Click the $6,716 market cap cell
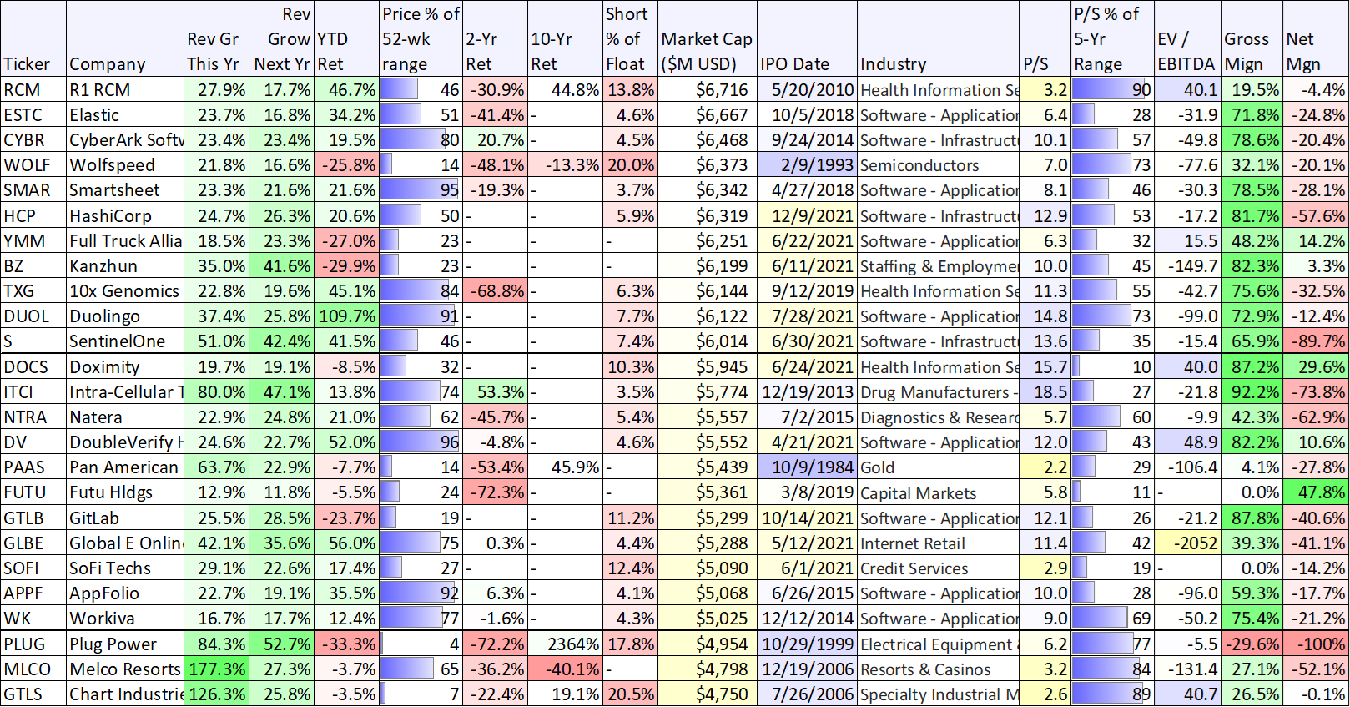1350x707 pixels. tap(707, 90)
